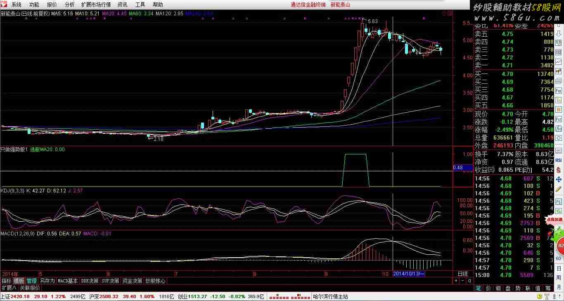Click the 只做强势股1 indicator label

pos(14,149)
